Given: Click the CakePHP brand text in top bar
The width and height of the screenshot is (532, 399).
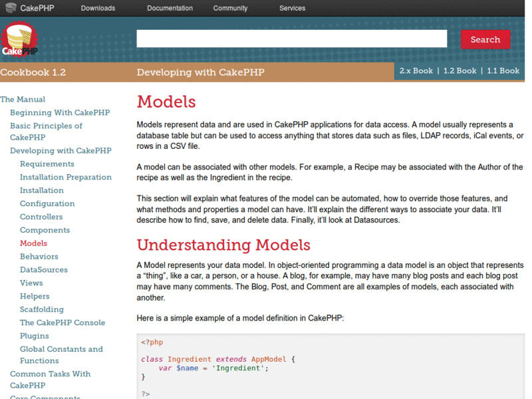Looking at the screenshot, I should (x=37, y=8).
